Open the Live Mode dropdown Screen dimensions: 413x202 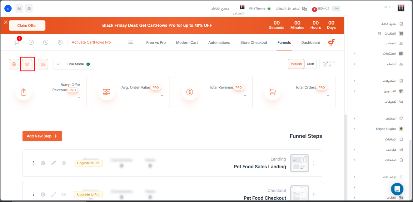pos(74,64)
